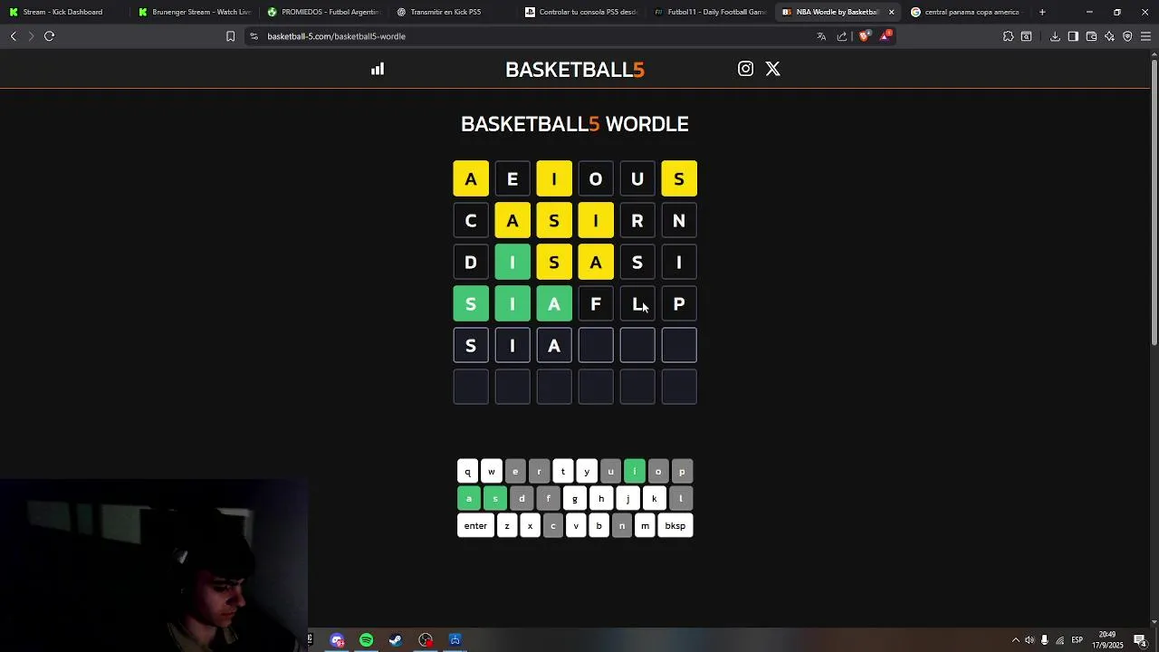
Task: Tap the 'm' on-screen key
Action: tap(645, 525)
